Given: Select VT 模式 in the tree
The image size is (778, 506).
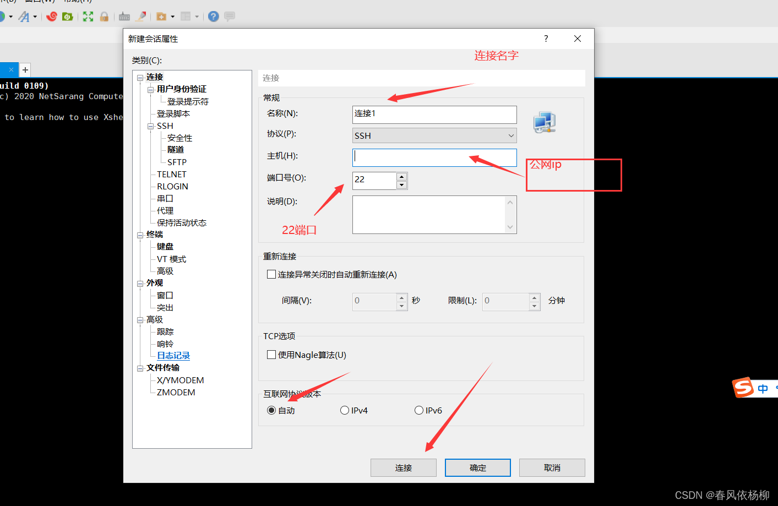Looking at the screenshot, I should tap(171, 259).
